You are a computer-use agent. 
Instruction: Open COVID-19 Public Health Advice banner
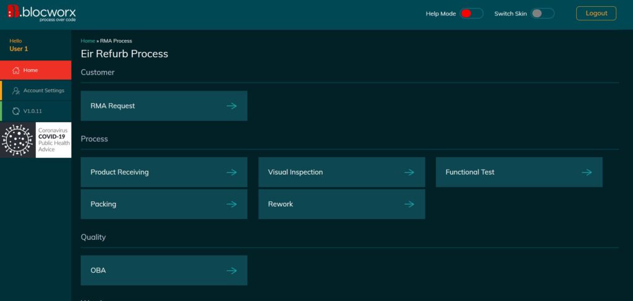pos(35,140)
